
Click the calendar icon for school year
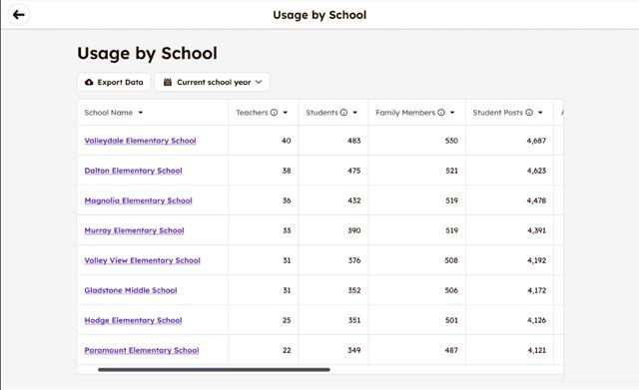168,82
